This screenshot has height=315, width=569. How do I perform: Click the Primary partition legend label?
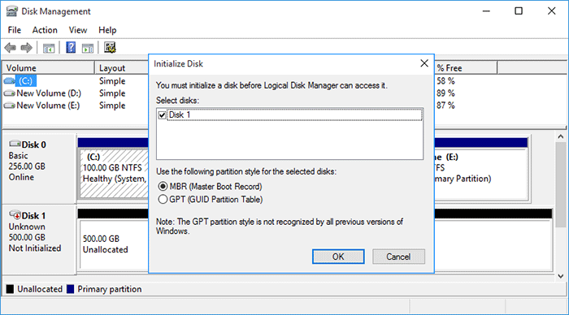(110, 289)
